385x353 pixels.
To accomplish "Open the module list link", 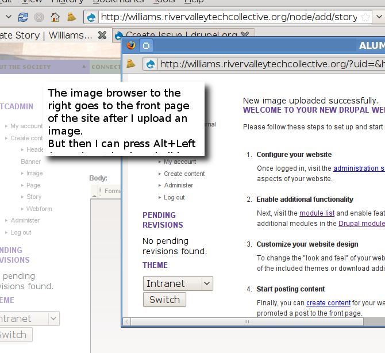I will pyautogui.click(x=317, y=213).
